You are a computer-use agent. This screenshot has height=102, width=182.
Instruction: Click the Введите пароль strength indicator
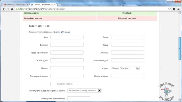tap(65, 84)
